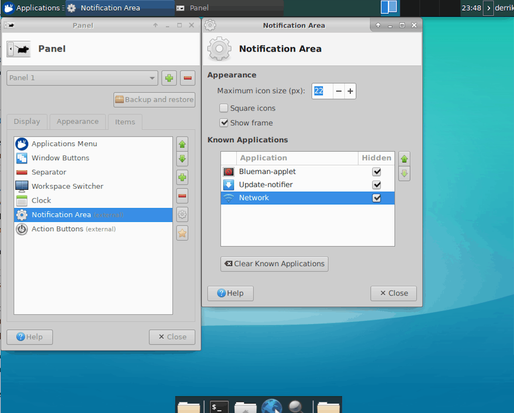Switch to the Appearance tab
514x413 pixels.
pyautogui.click(x=78, y=122)
